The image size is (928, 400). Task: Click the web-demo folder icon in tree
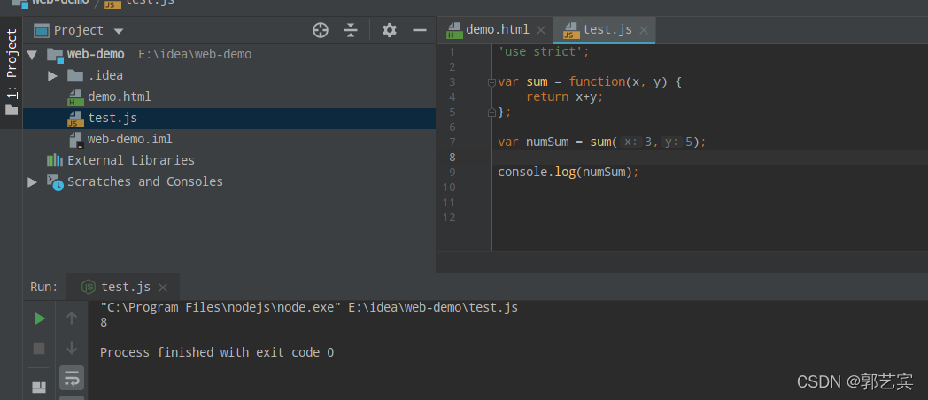(55, 55)
